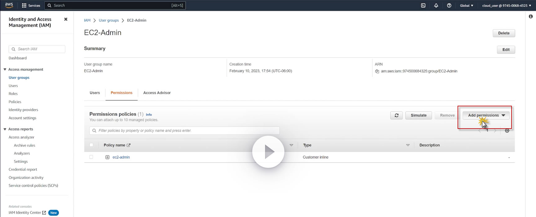Open the Add permissions dropdown

pos(486,115)
